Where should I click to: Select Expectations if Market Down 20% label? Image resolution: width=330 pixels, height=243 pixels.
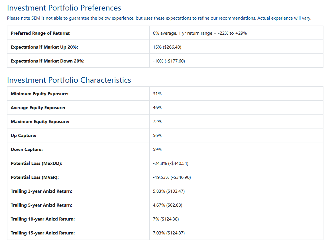48,61
